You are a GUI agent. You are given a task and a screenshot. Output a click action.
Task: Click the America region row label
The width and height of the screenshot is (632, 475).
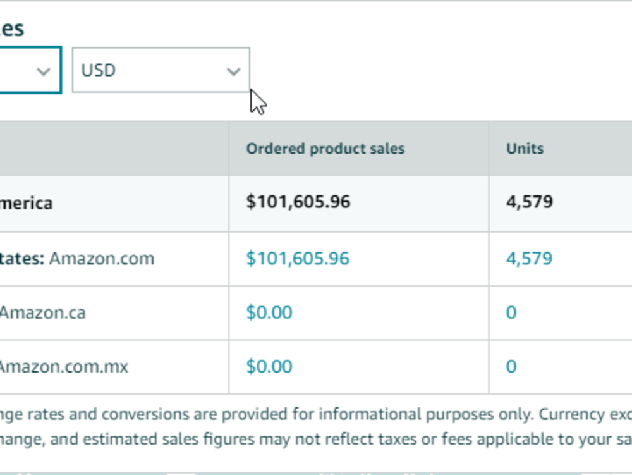26,203
